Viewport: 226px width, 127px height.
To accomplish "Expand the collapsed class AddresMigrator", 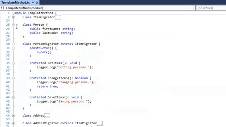I will (x=13, y=123).
